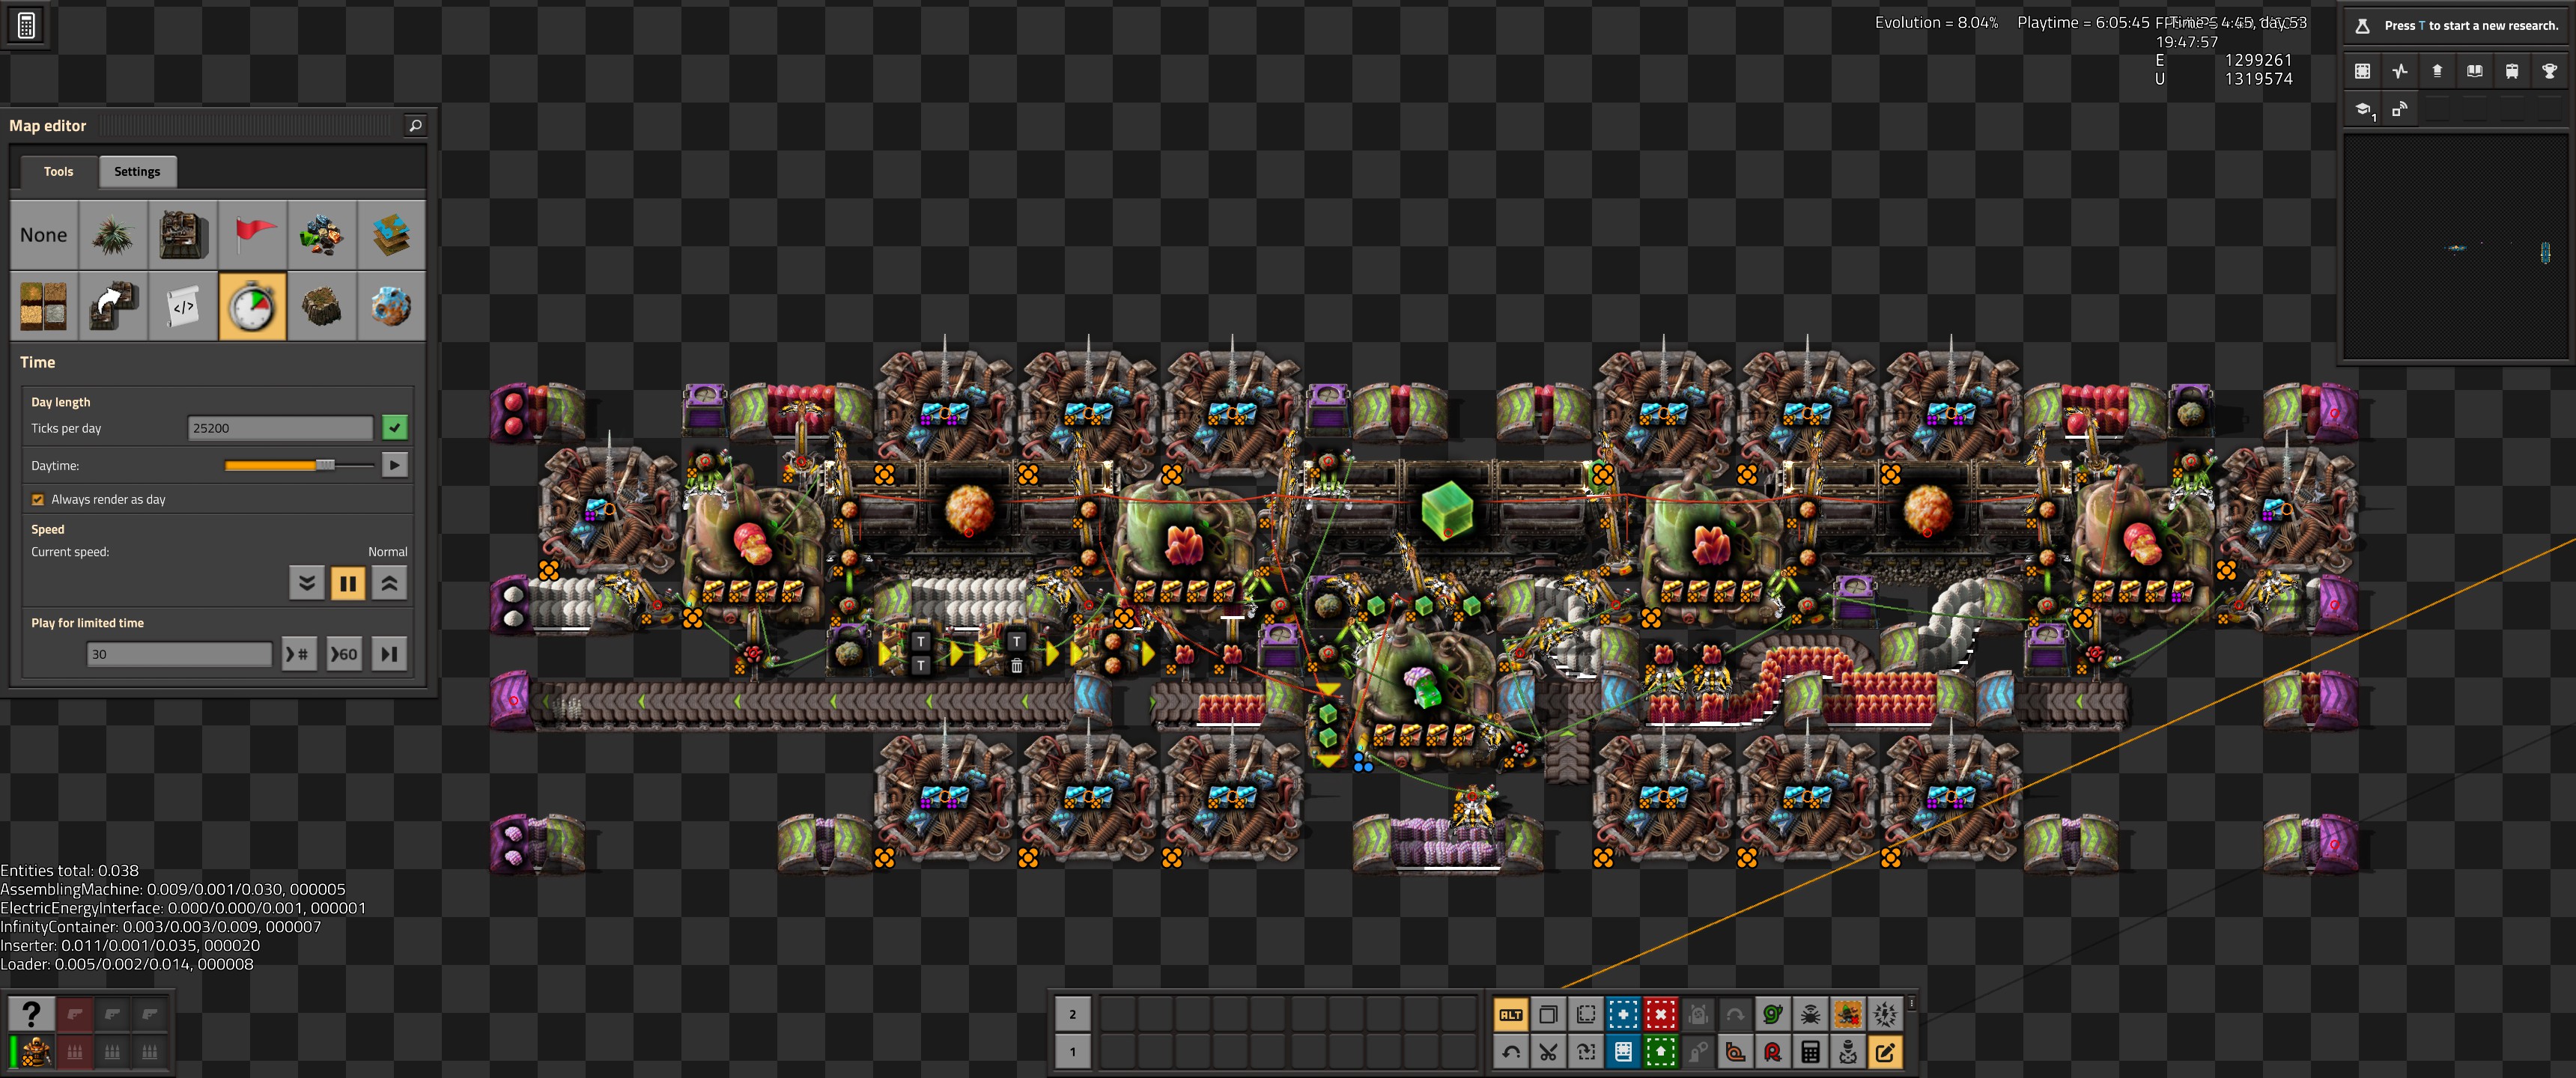Screen dimensions: 2576x1078
Task: Open the research flask panel
Action: (x=2456, y=26)
